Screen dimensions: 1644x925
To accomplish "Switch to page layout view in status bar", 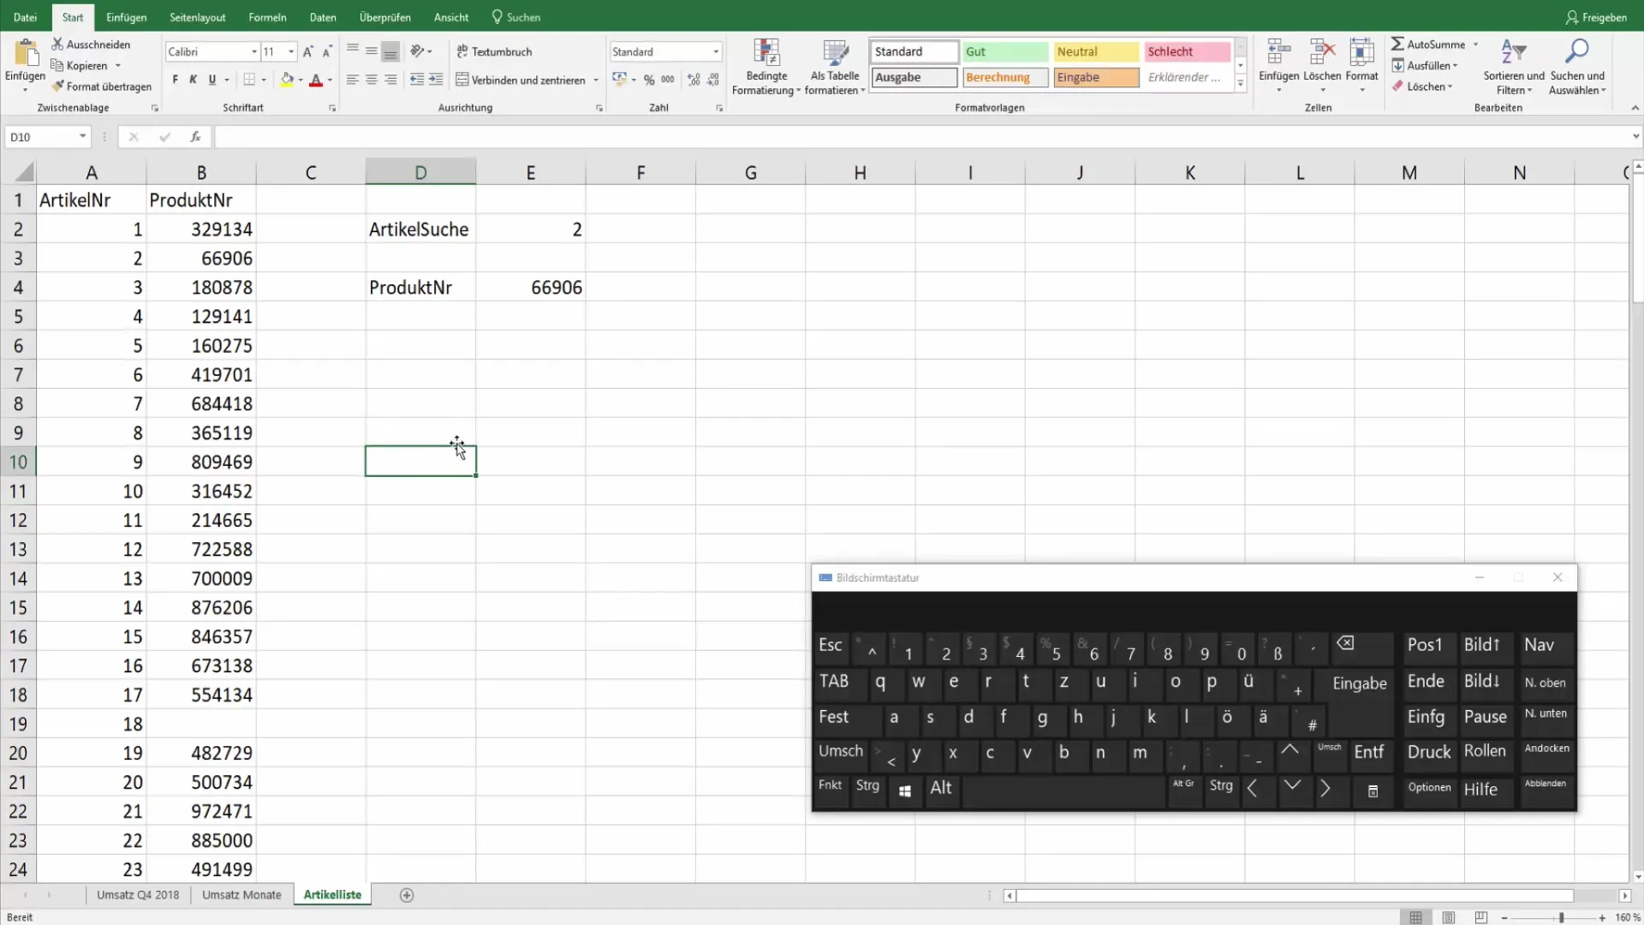I will coord(1449,917).
